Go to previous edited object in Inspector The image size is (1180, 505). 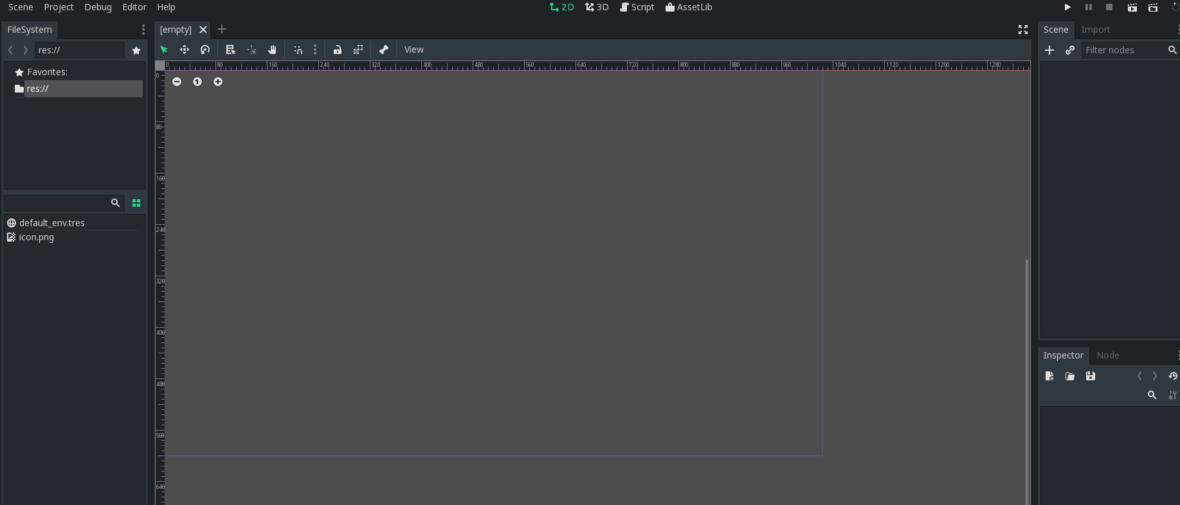tap(1139, 376)
